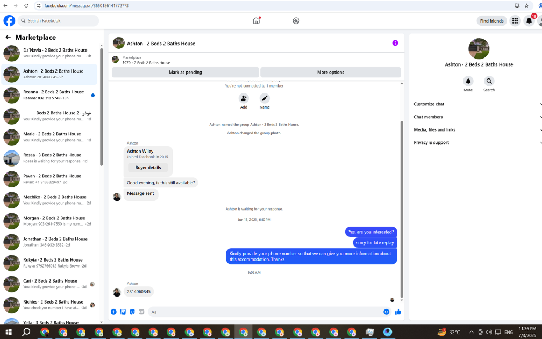Image resolution: width=542 pixels, height=339 pixels.
Task: Click the 33°C weather widget
Action: (x=449, y=332)
